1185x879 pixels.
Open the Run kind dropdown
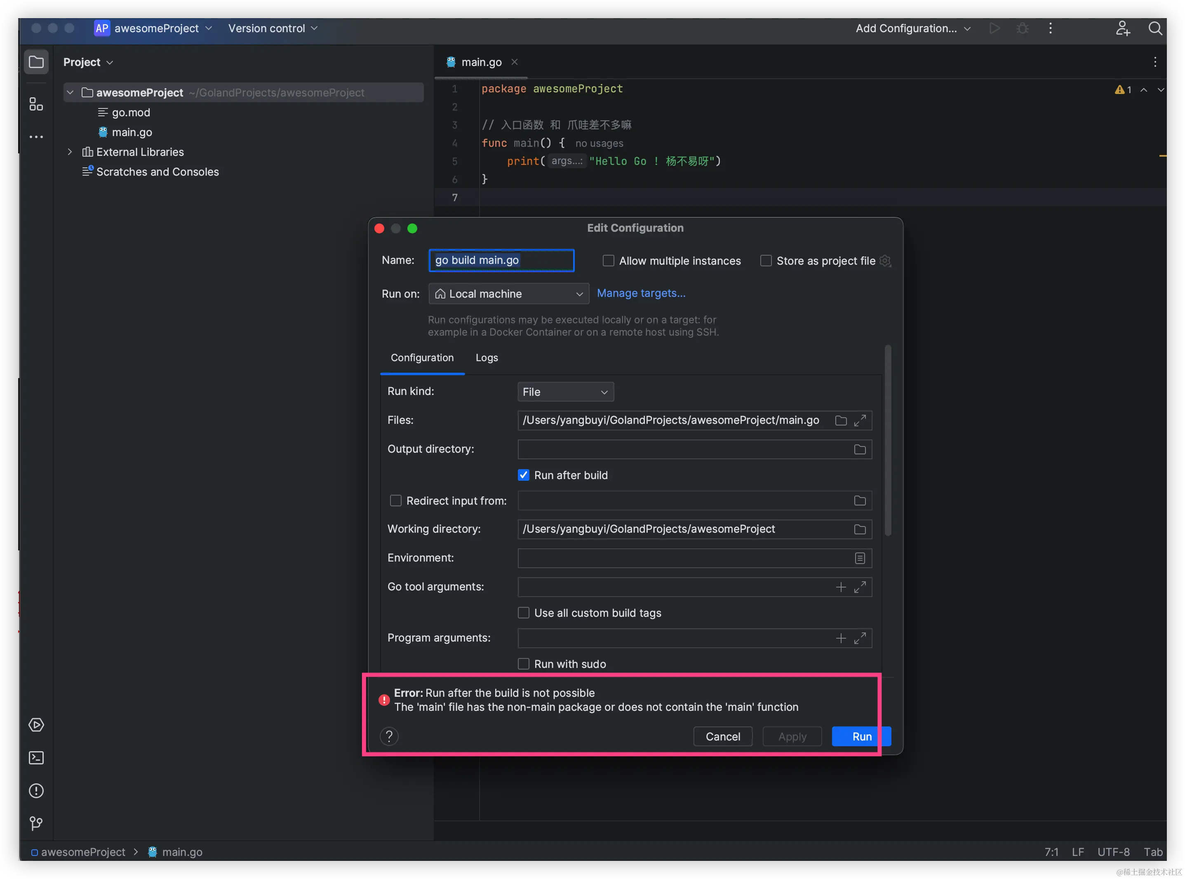[565, 392]
